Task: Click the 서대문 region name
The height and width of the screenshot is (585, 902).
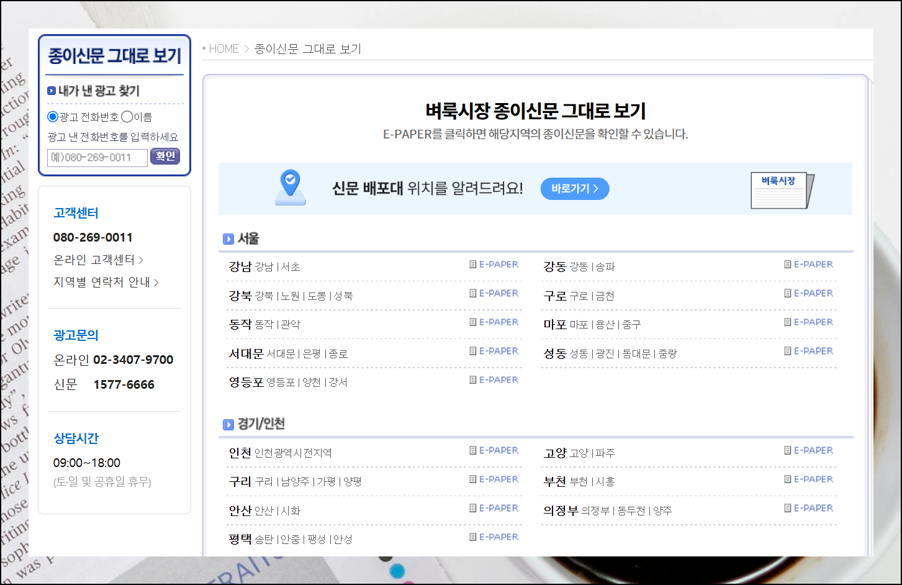Action: click(x=246, y=353)
